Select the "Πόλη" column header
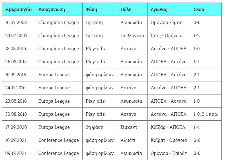The image size is (227, 166). tap(126, 9)
